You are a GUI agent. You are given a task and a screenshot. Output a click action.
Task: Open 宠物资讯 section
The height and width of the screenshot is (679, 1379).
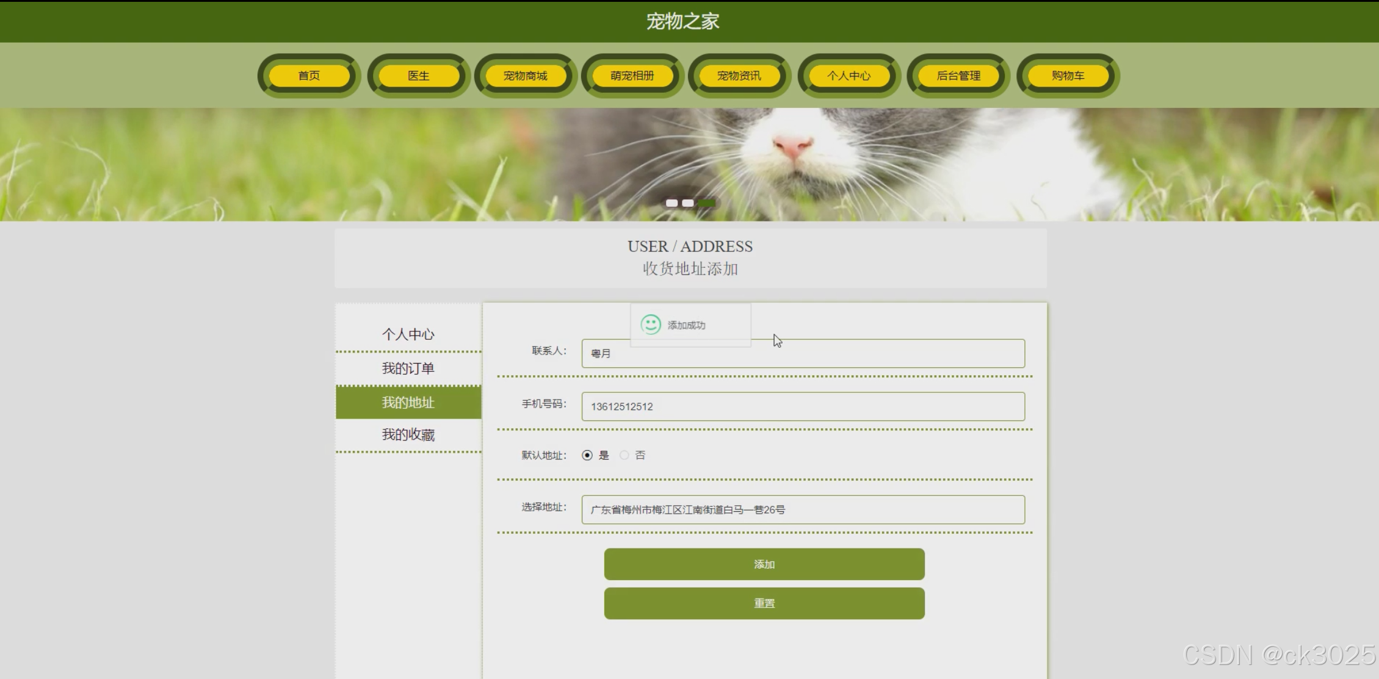click(x=739, y=76)
